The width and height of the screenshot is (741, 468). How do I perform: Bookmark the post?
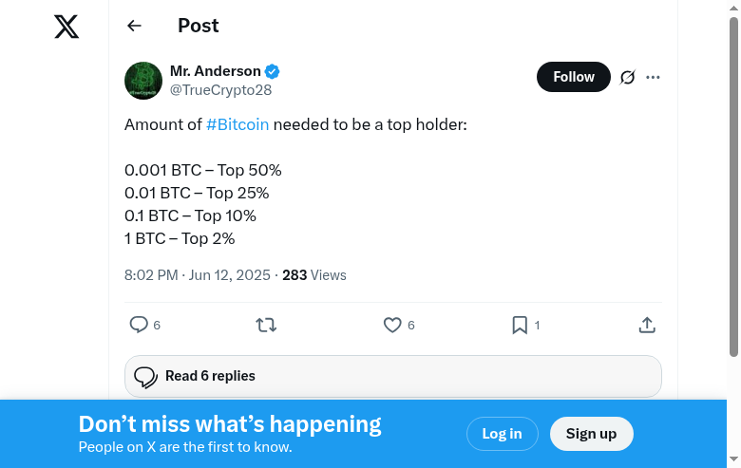click(520, 325)
